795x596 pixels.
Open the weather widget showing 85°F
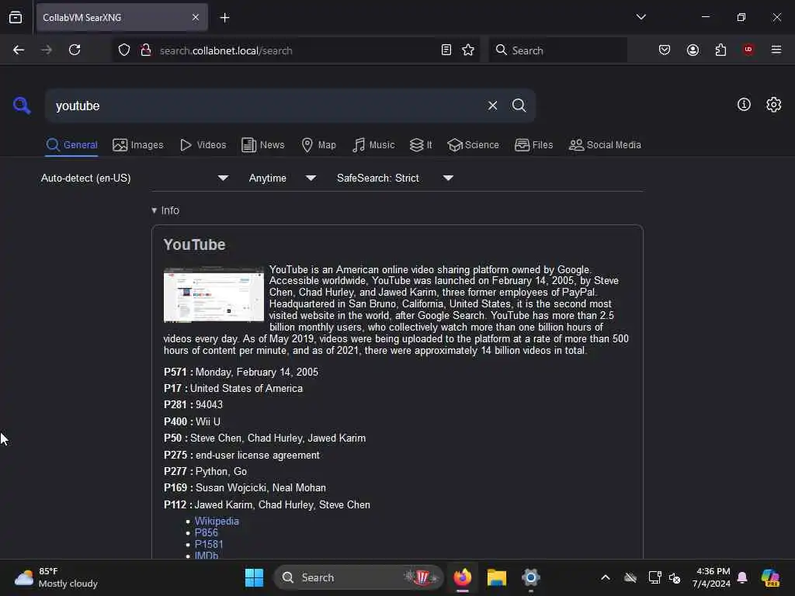coord(56,577)
